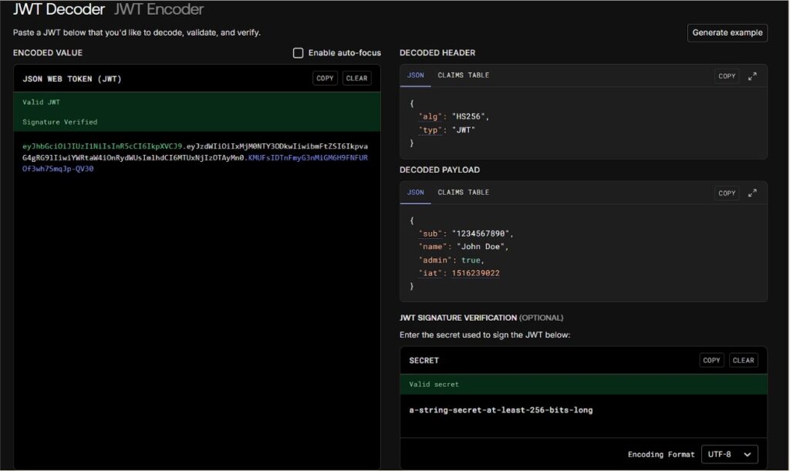Screen dimensions: 790x471
Task: Open Claims Table tab in Decoded Payload
Action: (463, 193)
